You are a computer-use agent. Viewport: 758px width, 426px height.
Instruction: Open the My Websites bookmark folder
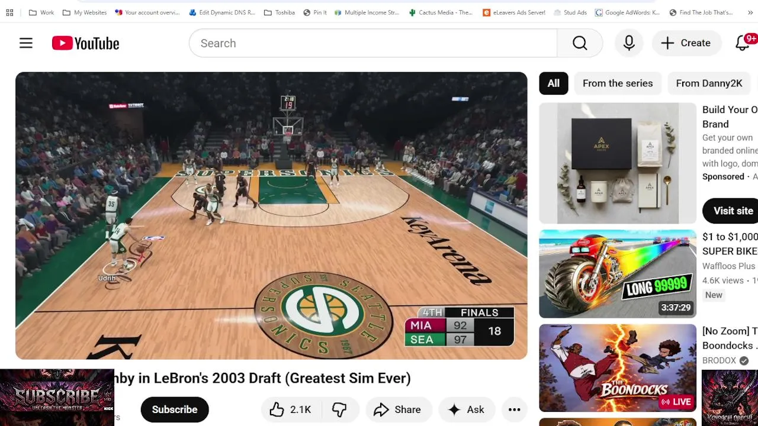click(x=84, y=12)
